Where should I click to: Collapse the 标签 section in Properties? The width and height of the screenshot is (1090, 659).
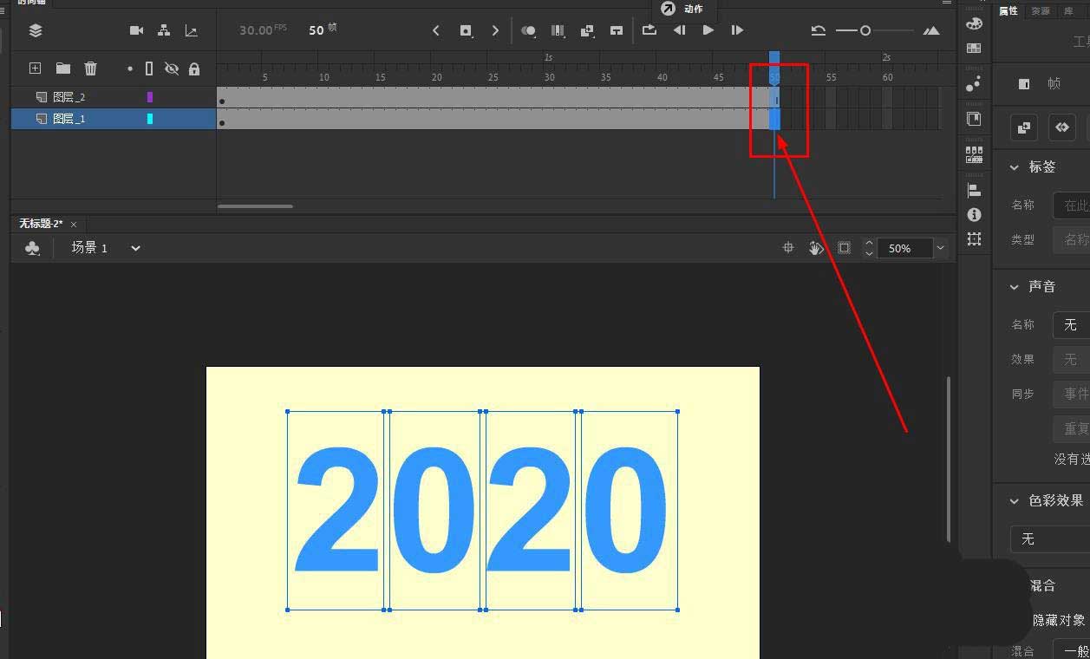(1014, 166)
